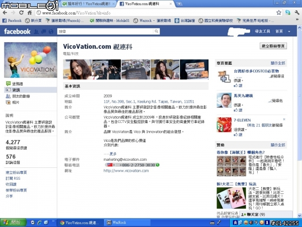The height and width of the screenshot is (227, 302).
Task: Open Facebook notifications globe icon
Action: (51, 32)
